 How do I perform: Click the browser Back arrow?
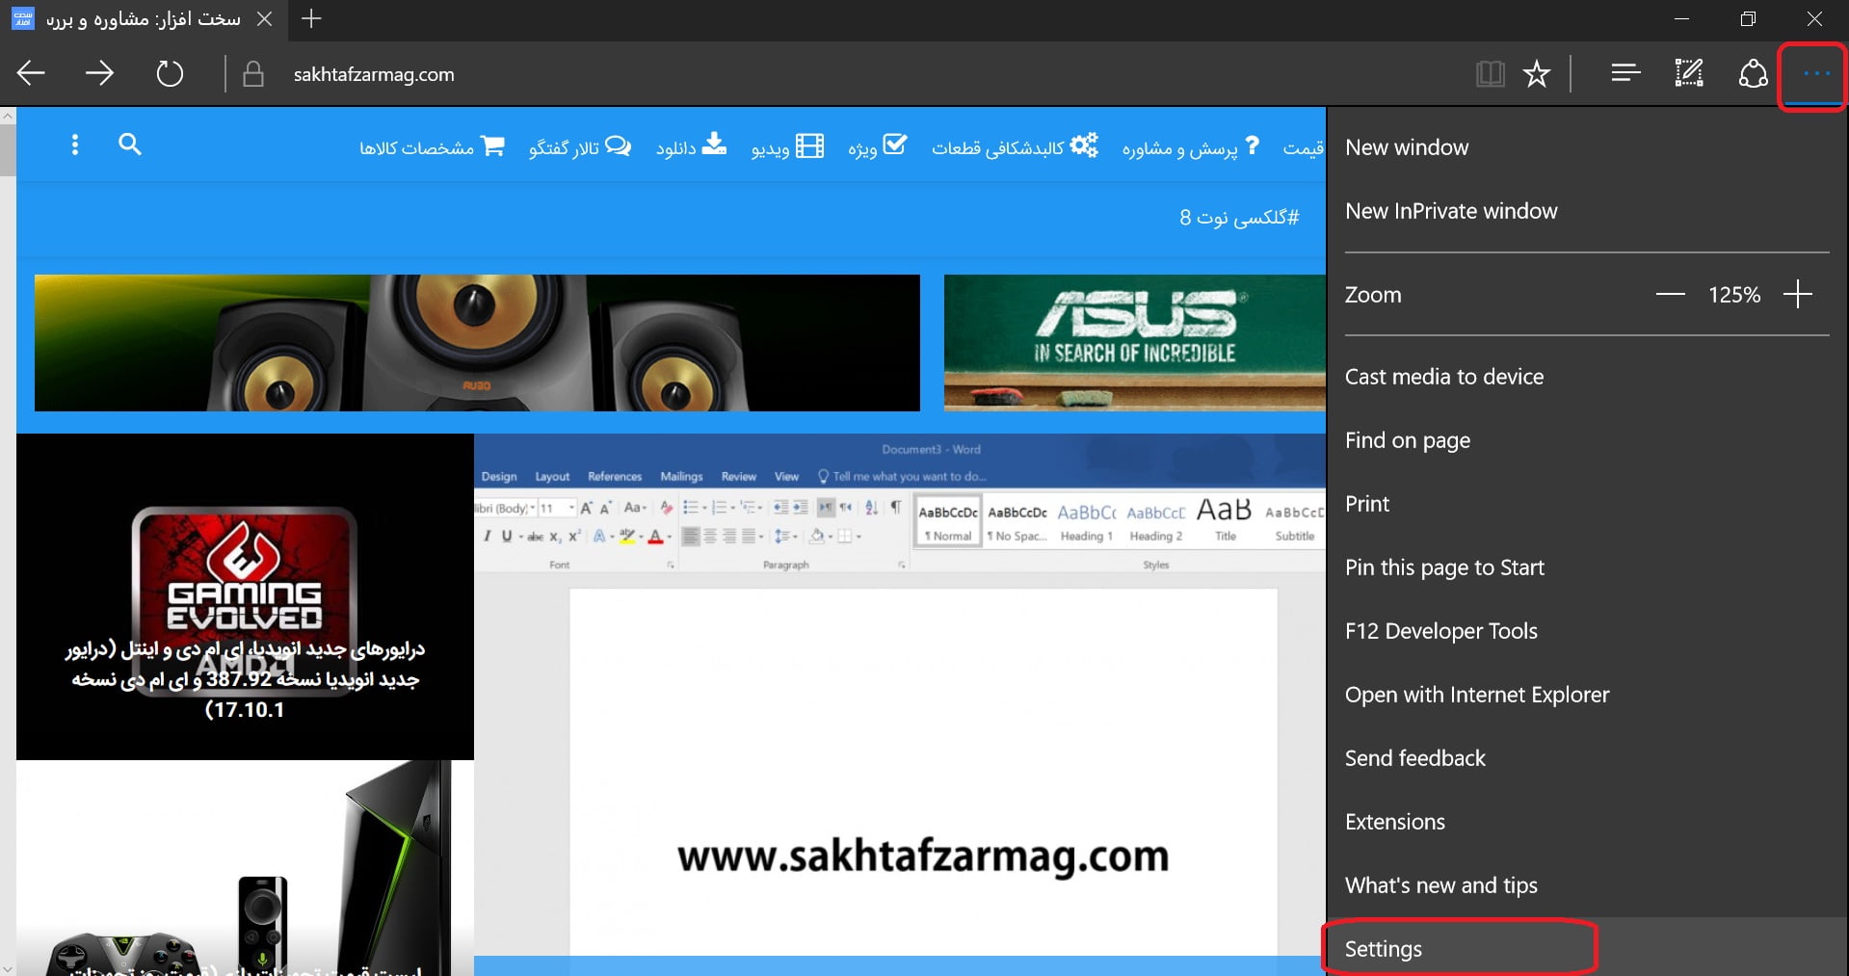click(31, 73)
